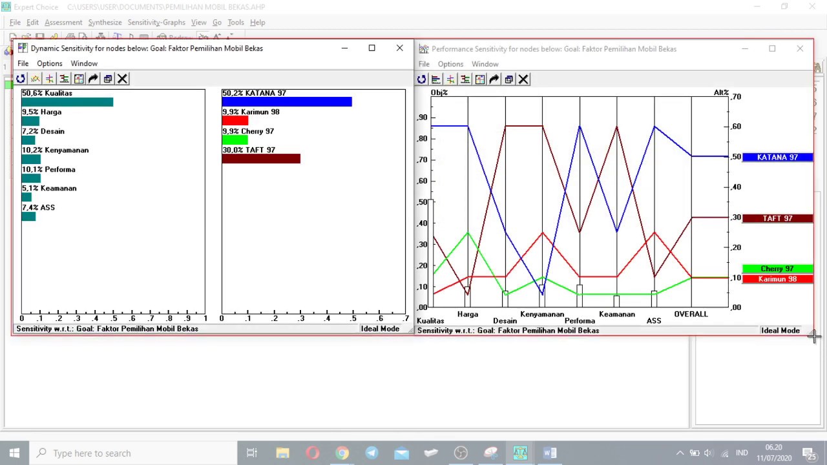The image size is (827, 465).
Task: Open Window menu in Performance Sensitivity window
Action: pos(485,64)
